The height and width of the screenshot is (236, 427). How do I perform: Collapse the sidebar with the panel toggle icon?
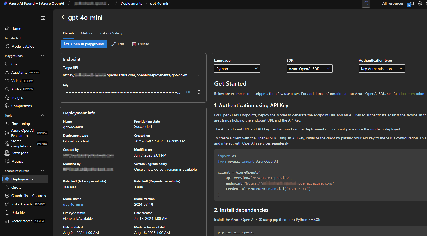click(x=43, y=18)
